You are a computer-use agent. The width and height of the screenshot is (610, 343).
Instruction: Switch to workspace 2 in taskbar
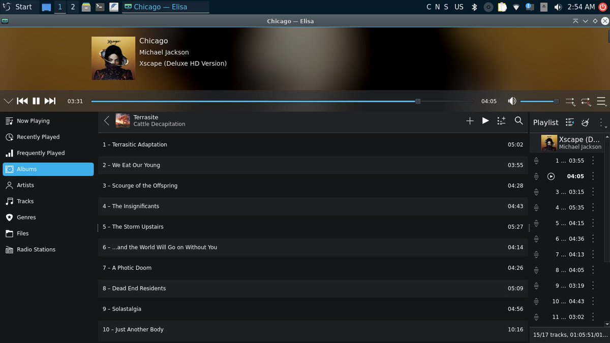click(x=73, y=7)
